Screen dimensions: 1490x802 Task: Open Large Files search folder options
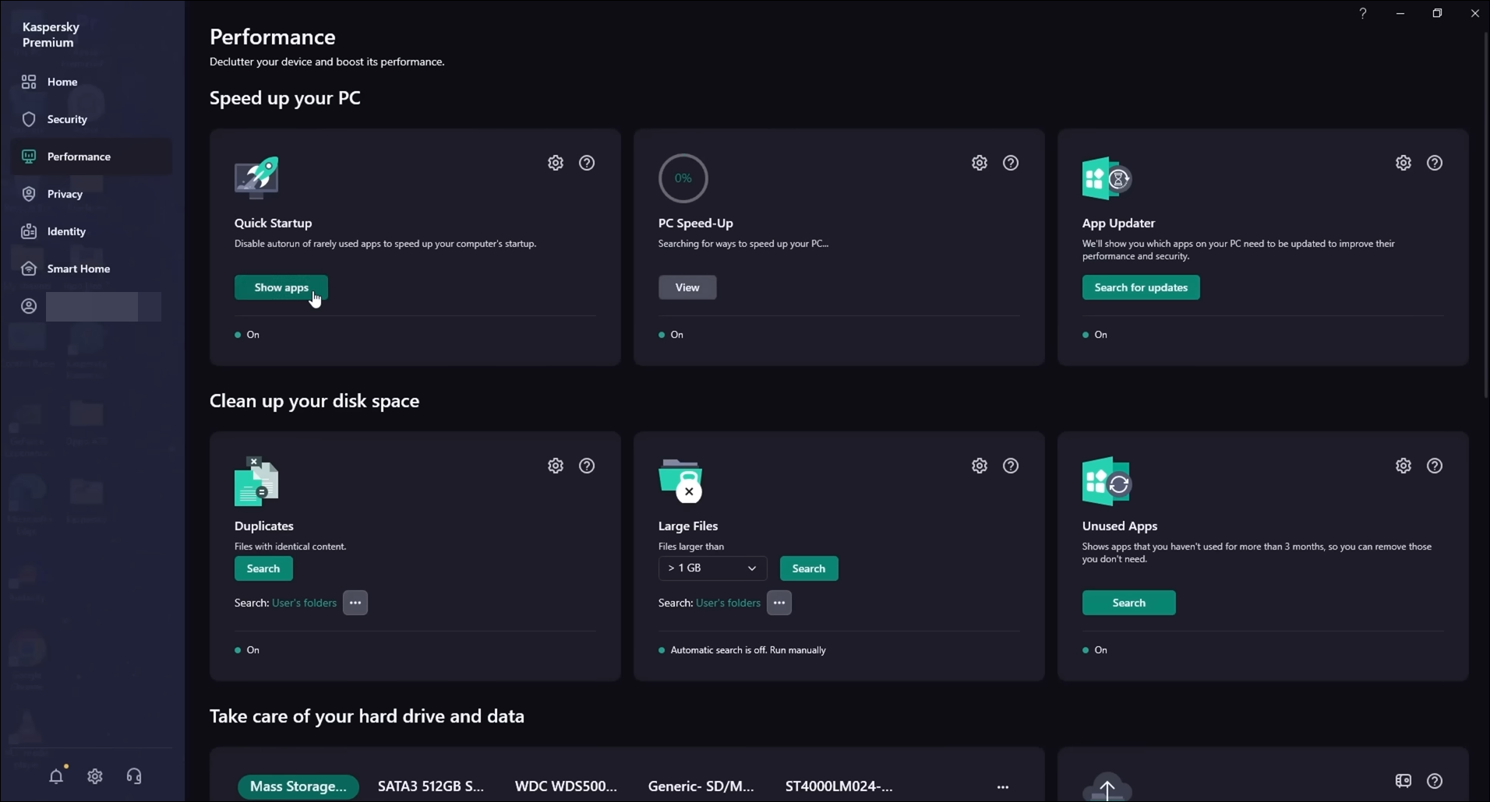(779, 603)
